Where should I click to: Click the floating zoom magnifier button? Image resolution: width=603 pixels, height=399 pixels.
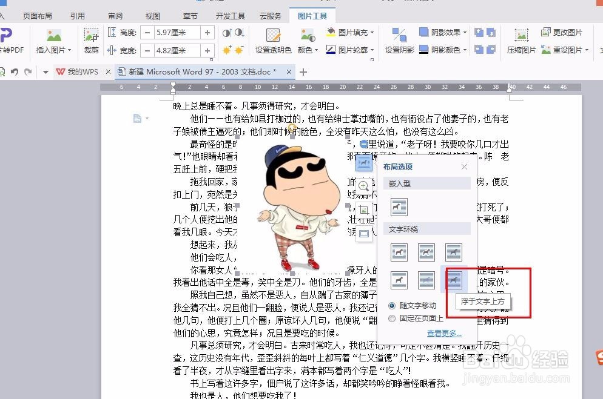pyautogui.click(x=363, y=186)
